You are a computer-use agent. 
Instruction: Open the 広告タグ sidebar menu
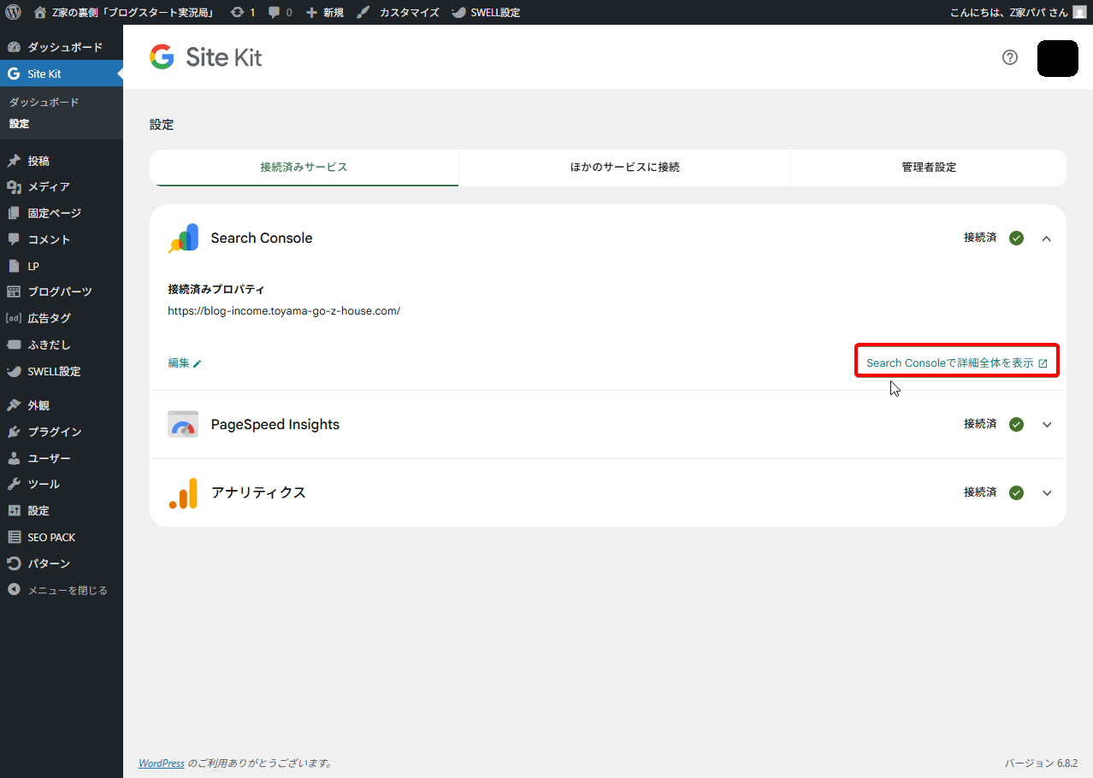[x=62, y=318]
